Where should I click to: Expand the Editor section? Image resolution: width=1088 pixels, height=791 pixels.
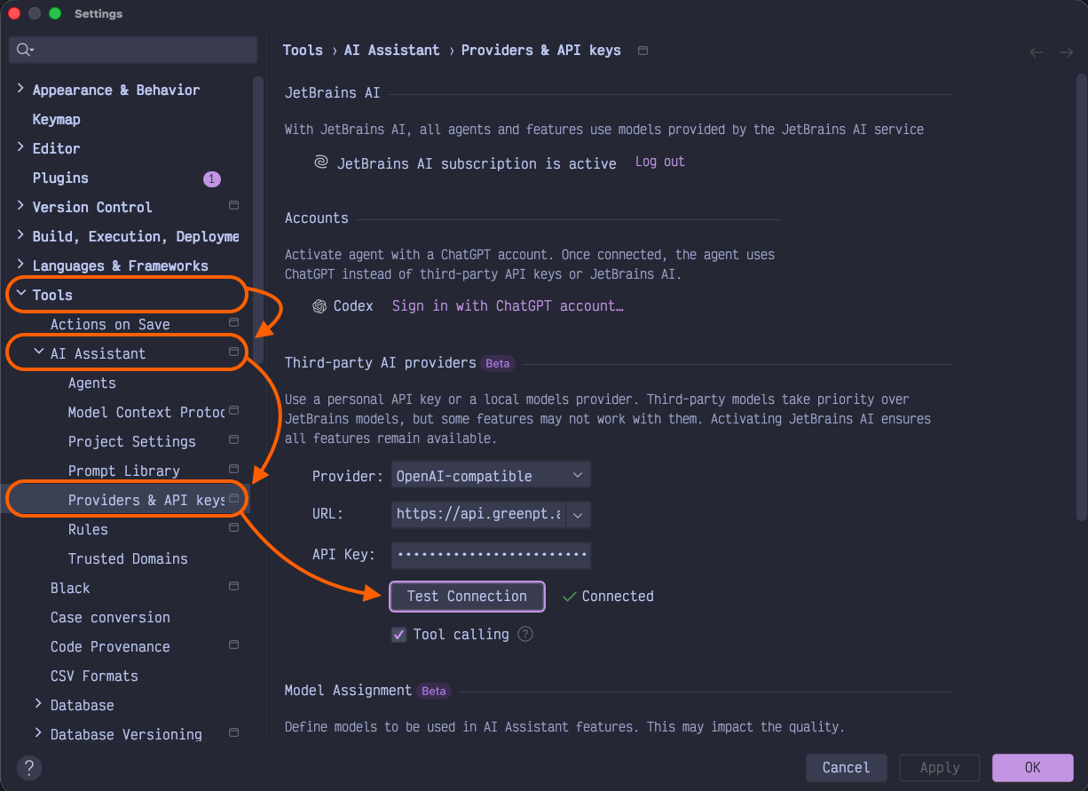[x=20, y=147]
